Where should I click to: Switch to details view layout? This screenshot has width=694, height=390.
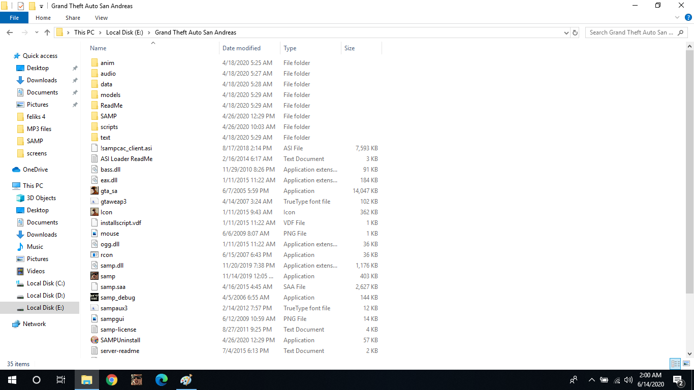click(x=675, y=364)
